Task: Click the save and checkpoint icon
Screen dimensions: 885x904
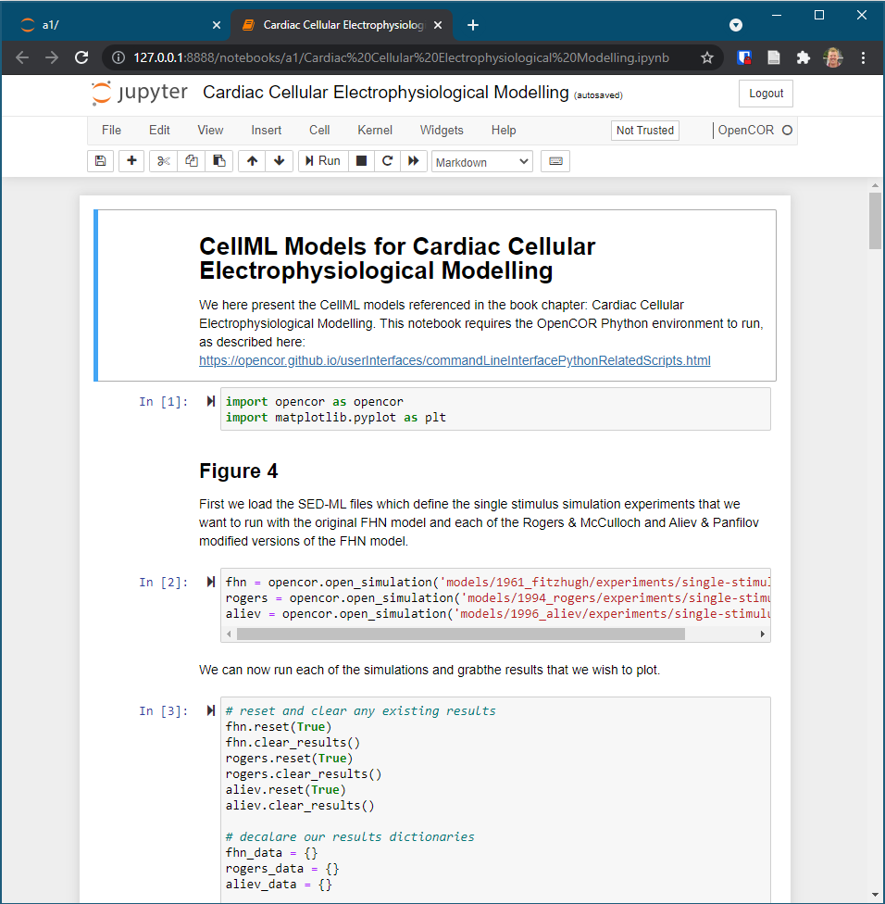Action: [x=100, y=161]
